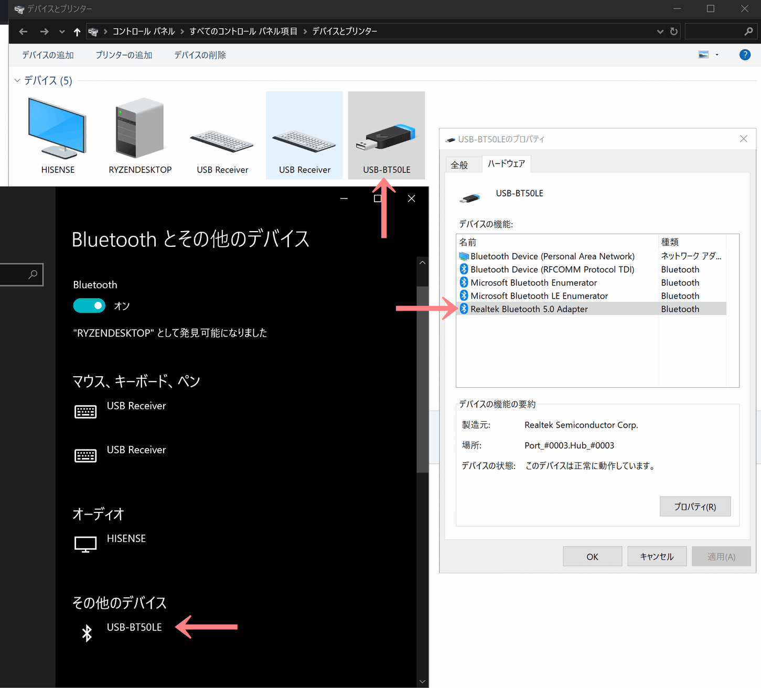The image size is (761, 688).
Task: Click the settings vertical scrollbar thumb
Action: click(x=422, y=380)
